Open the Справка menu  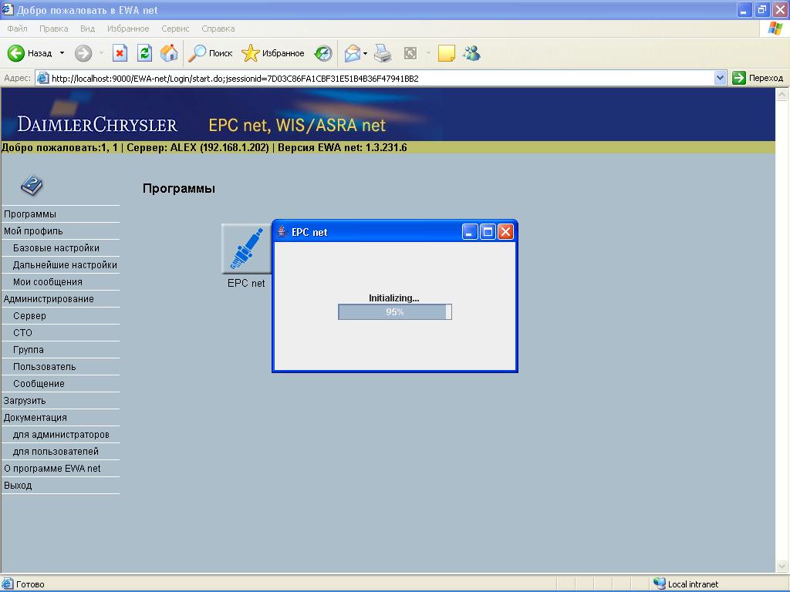pos(218,29)
